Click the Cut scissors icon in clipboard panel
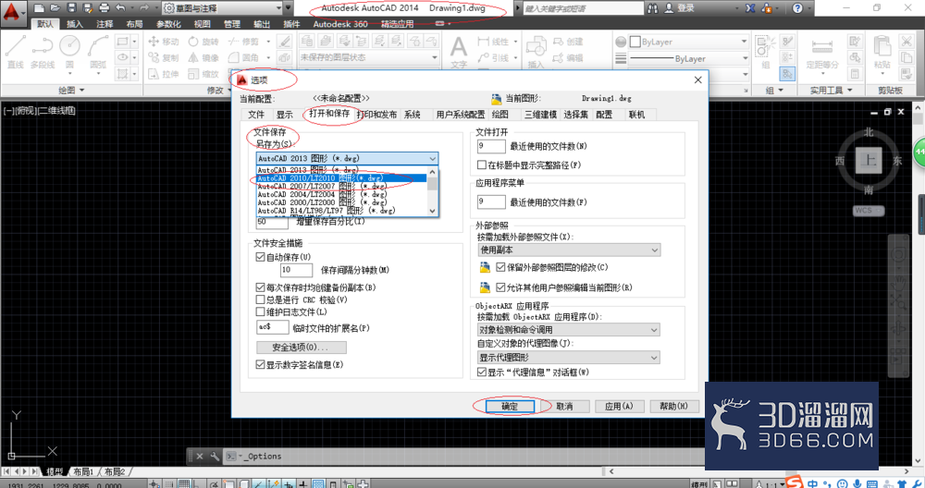The width and height of the screenshot is (925, 488). coord(906,42)
